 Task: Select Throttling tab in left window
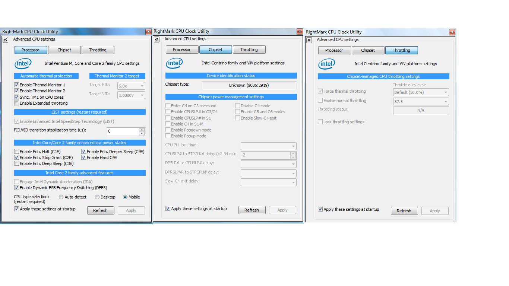point(98,50)
